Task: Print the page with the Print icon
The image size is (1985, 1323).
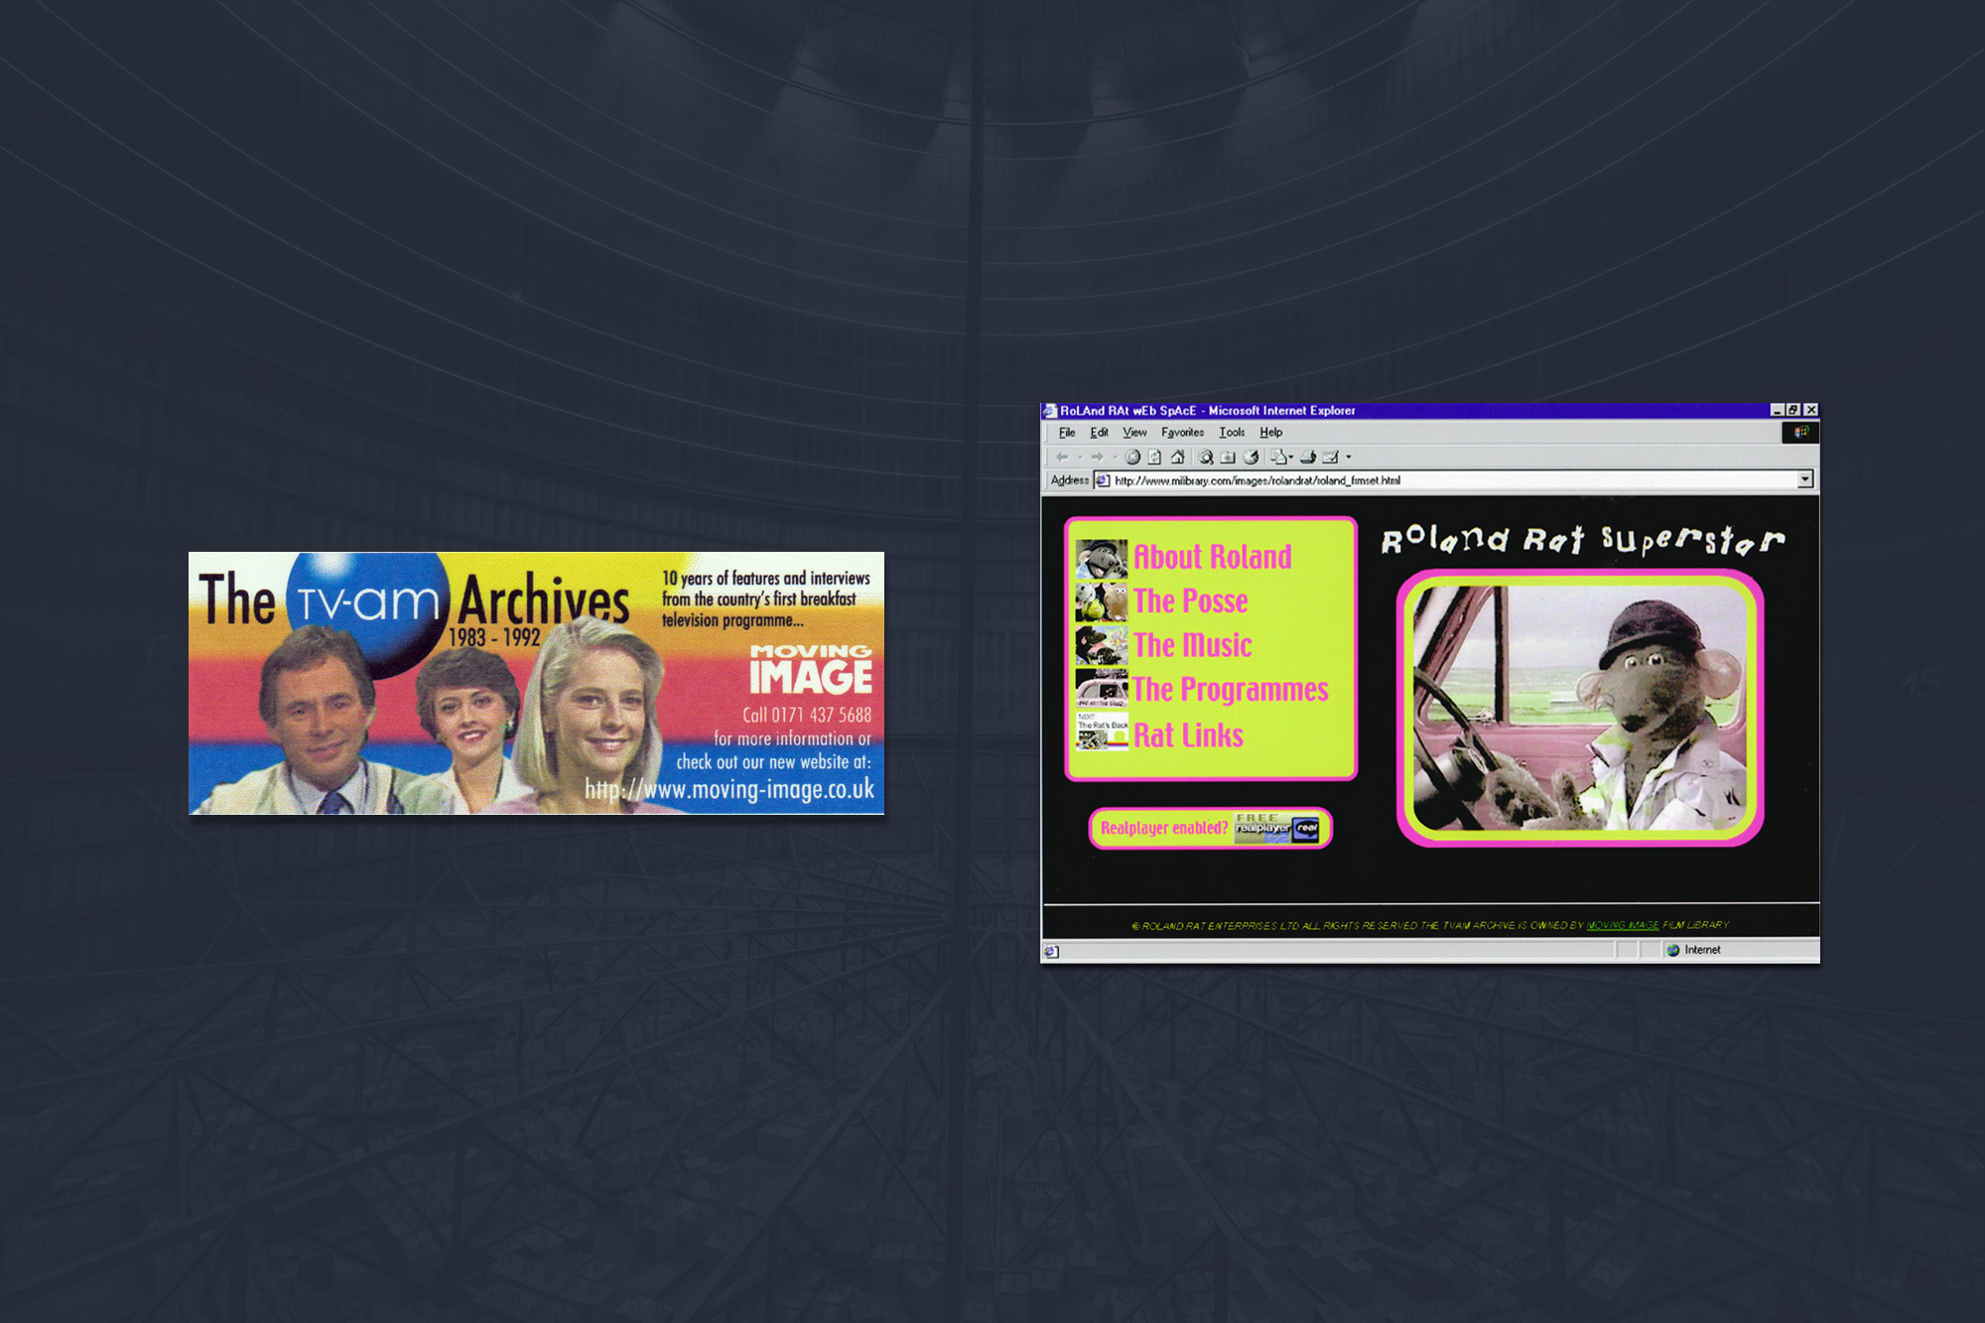Action: point(1308,457)
